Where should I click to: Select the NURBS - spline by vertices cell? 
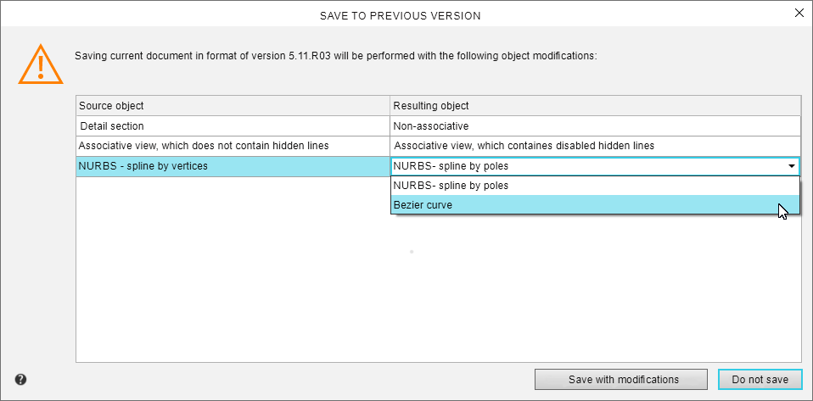232,167
